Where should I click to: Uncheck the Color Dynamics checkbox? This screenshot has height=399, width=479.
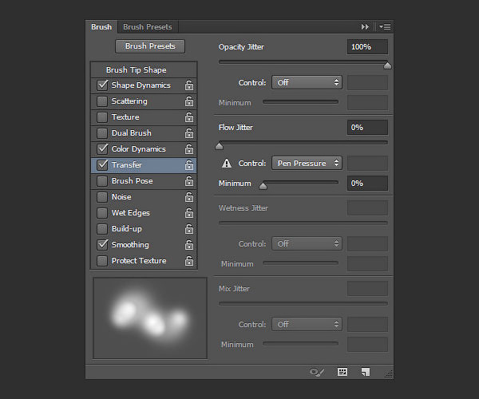click(102, 149)
